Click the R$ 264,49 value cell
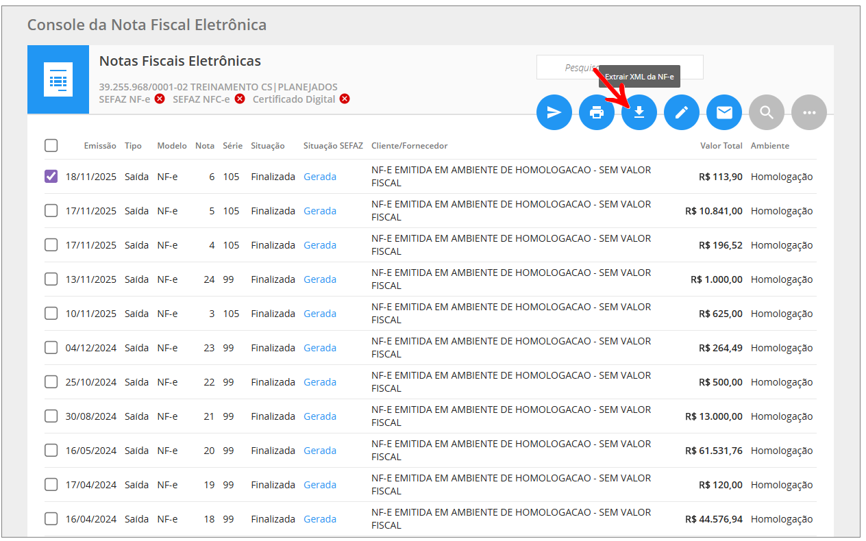 (721, 348)
